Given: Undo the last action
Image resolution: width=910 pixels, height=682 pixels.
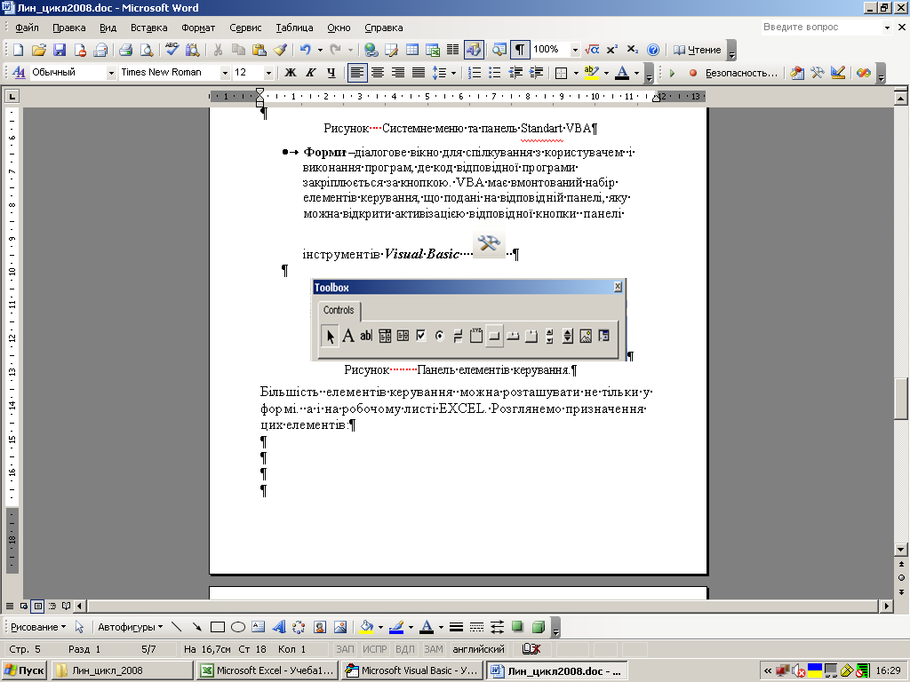Looking at the screenshot, I should tap(306, 50).
